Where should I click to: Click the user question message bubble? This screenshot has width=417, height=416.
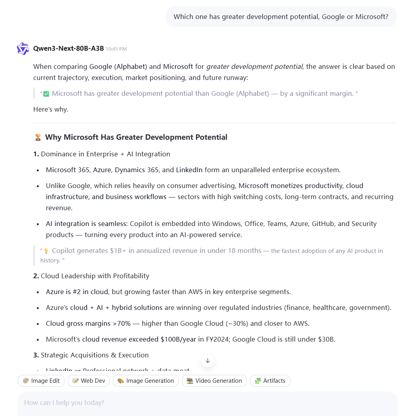(x=281, y=17)
